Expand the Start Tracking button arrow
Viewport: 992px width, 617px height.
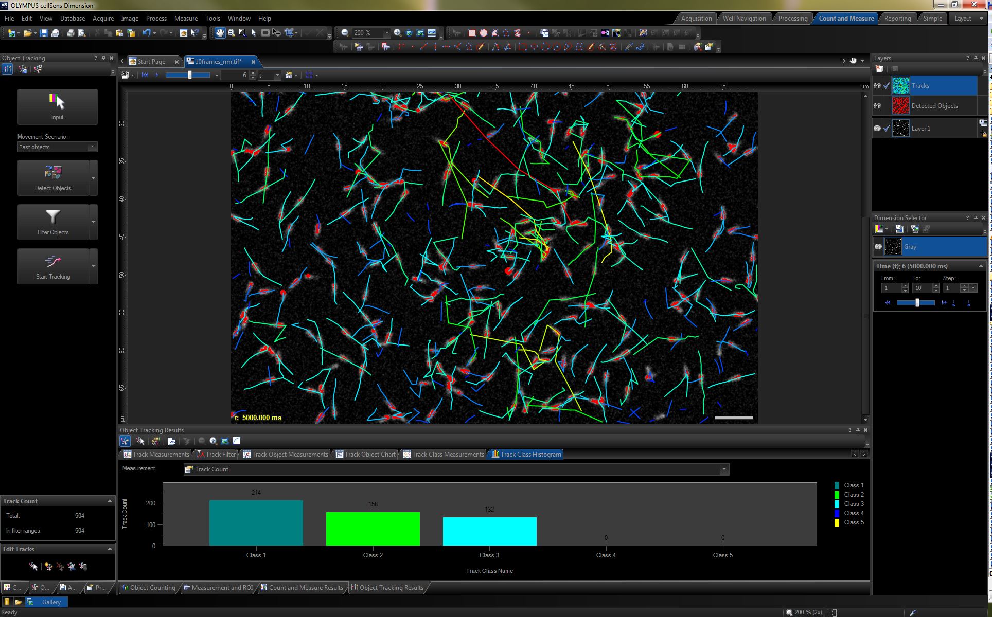pos(93,266)
